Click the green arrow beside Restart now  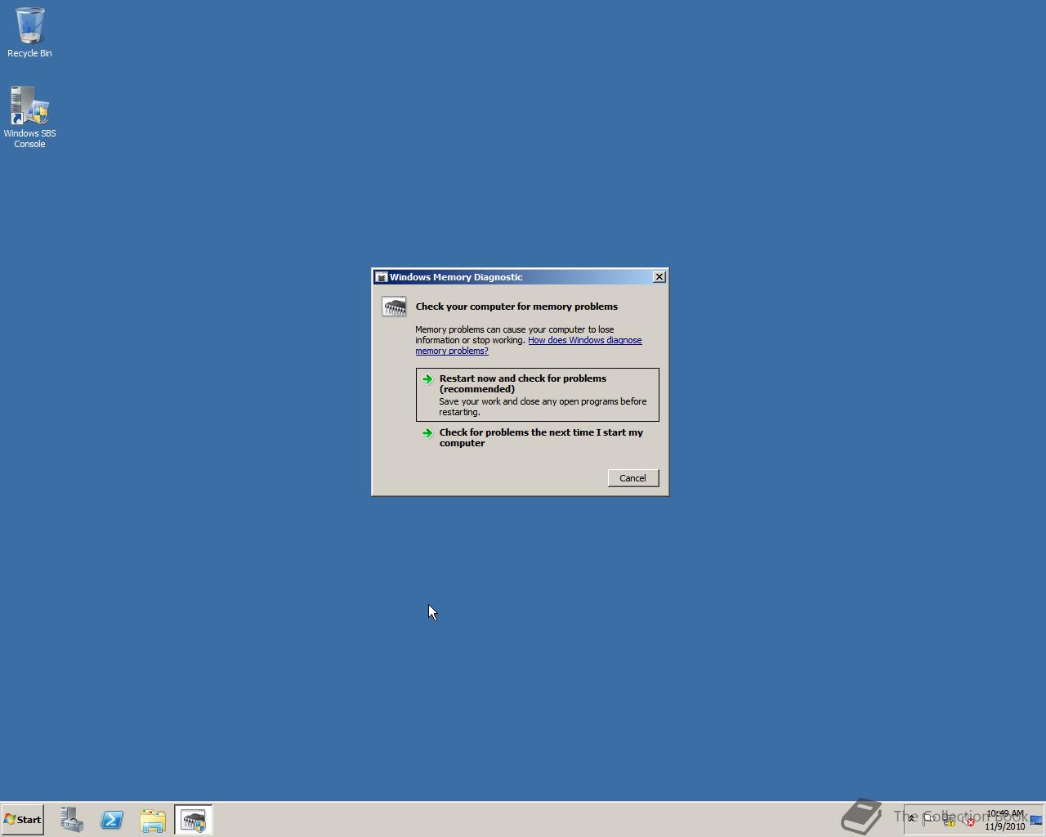tap(427, 379)
